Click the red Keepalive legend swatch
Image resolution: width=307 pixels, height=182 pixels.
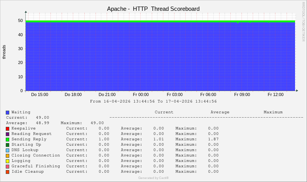(7, 128)
